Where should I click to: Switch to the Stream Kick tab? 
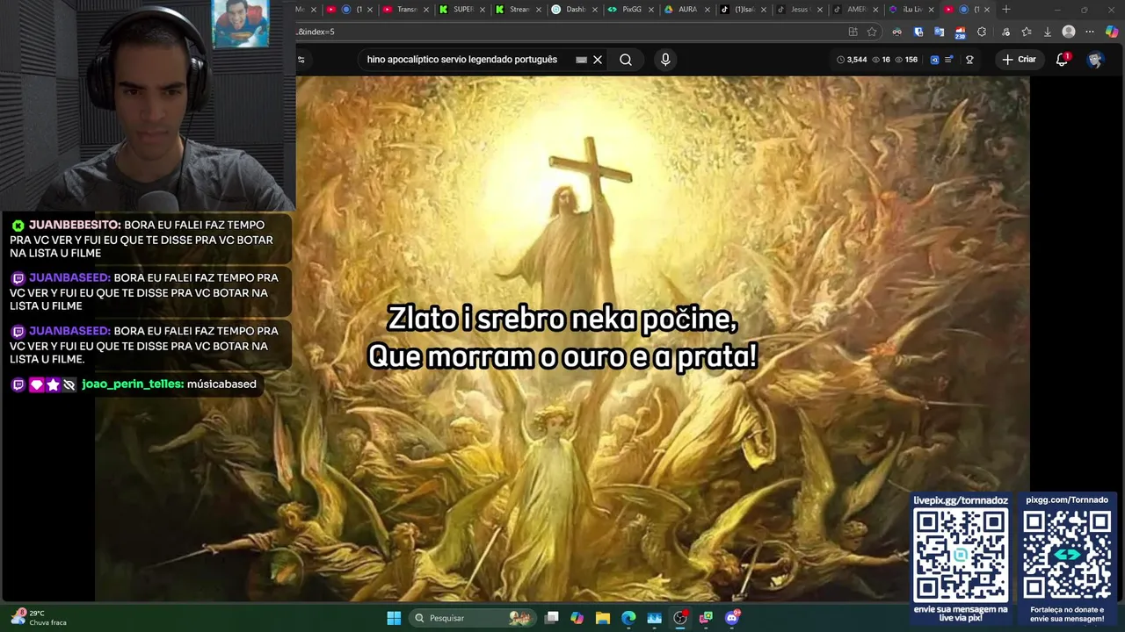coord(519,10)
